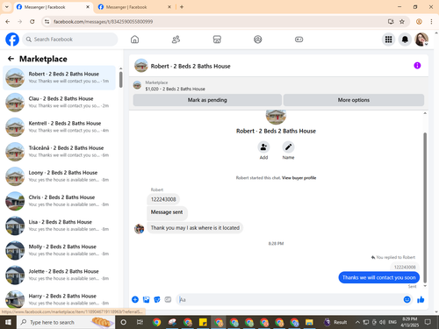Choose a GIF icon in composer
439x329 pixels.
click(x=168, y=299)
